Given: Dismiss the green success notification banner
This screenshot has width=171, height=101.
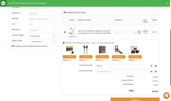Looking at the screenshot, I should 167,3.
